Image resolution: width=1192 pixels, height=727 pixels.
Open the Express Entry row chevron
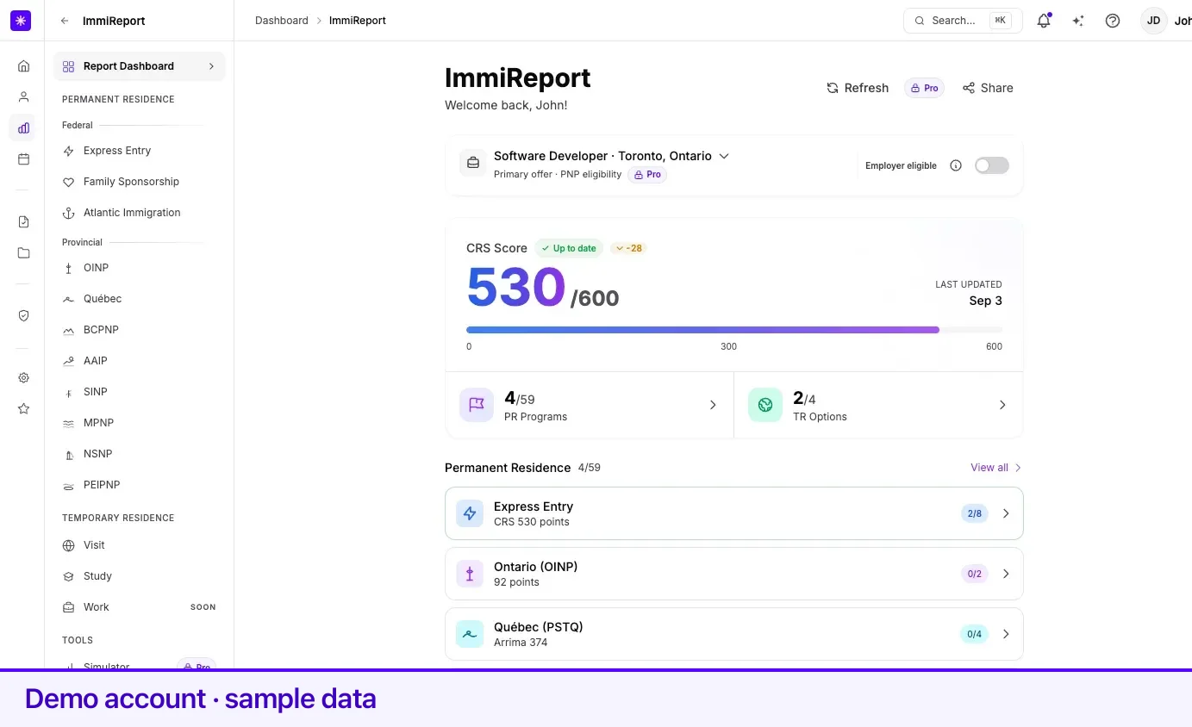pyautogui.click(x=1006, y=513)
